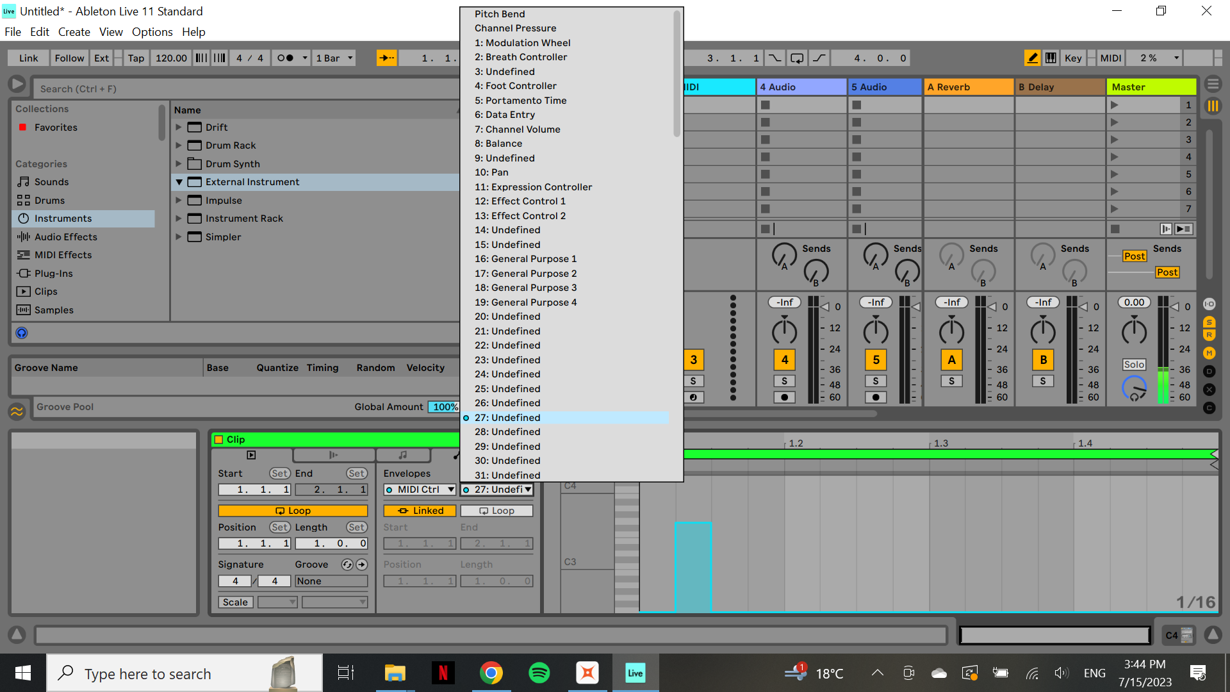The width and height of the screenshot is (1230, 692).
Task: Click the commit groove arrow icon
Action: pyautogui.click(x=362, y=564)
